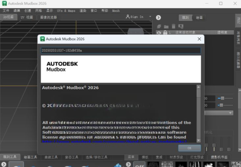Click properties panel scroll down arrow
The height and width of the screenshot is (167, 241).
(x=239, y=149)
